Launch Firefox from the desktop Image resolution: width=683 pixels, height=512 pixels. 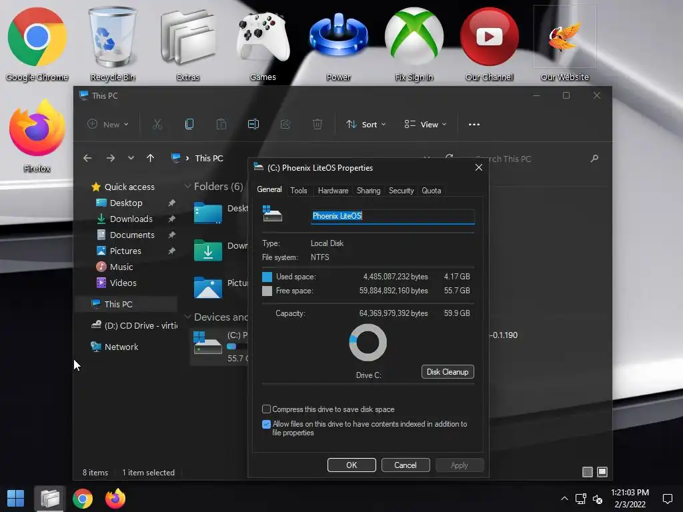click(x=37, y=136)
